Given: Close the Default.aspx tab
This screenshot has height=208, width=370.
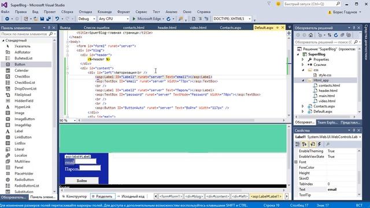Looking at the screenshot, I should pyautogui.click(x=283, y=28).
